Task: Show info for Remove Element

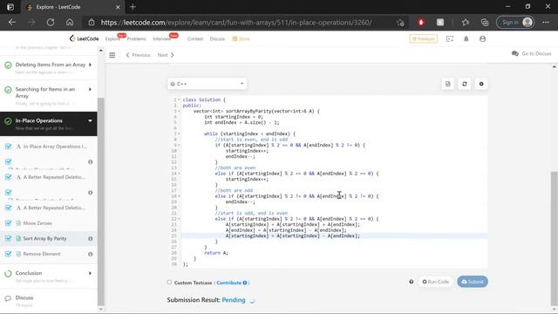Action: tap(91, 254)
